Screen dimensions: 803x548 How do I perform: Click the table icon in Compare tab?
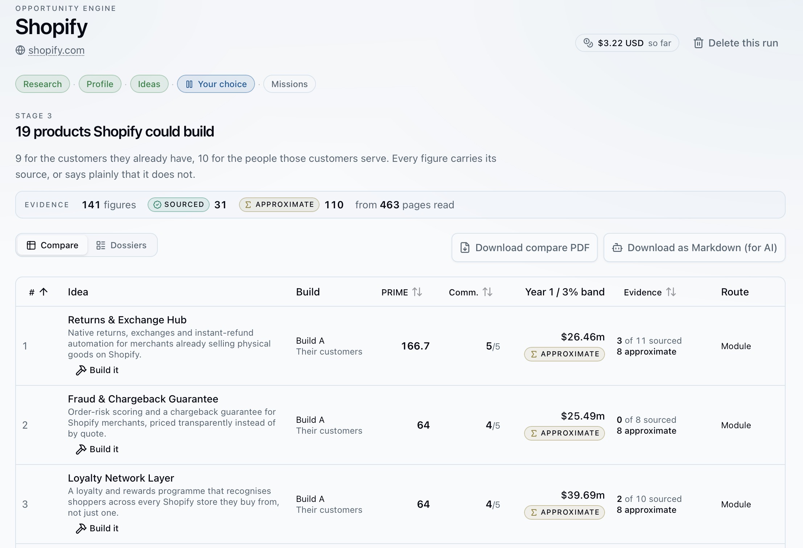[31, 245]
